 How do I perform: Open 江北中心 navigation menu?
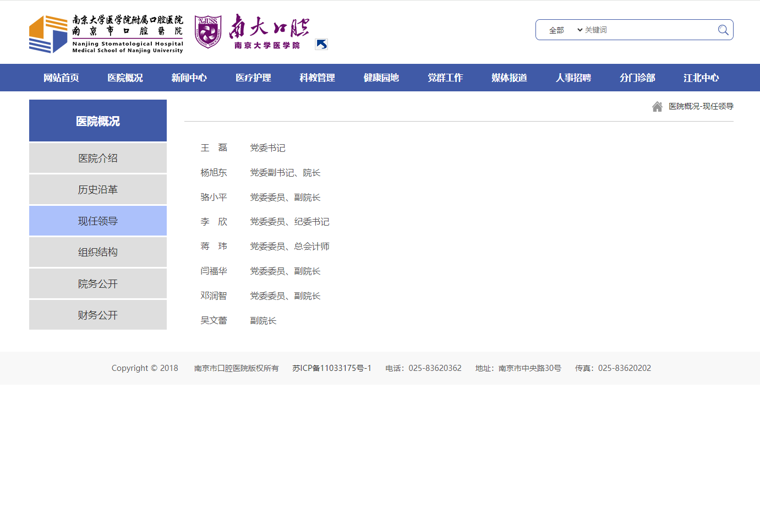coord(701,78)
